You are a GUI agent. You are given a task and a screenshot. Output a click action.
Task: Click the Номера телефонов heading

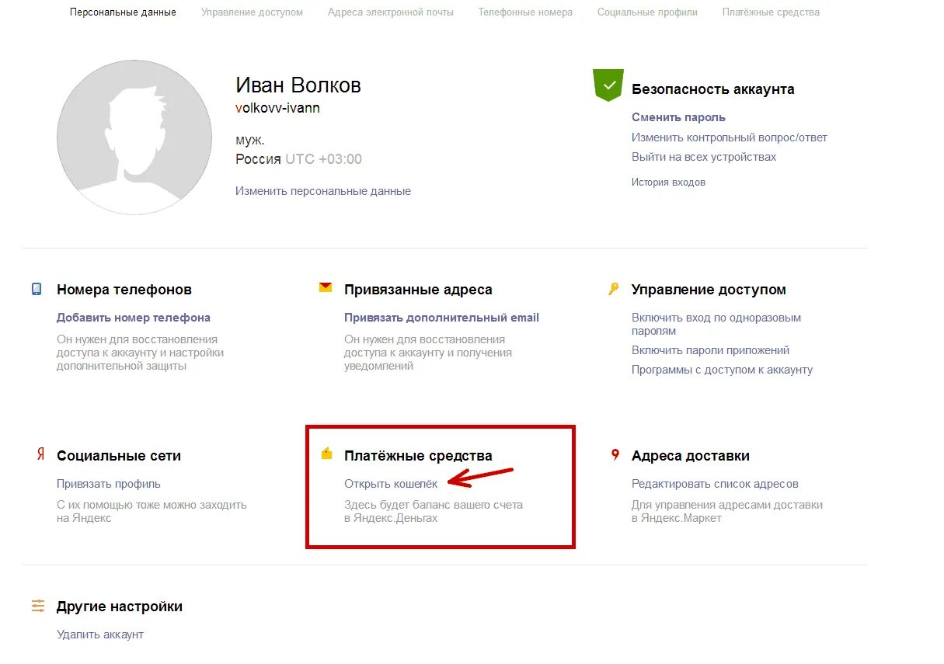pos(124,290)
